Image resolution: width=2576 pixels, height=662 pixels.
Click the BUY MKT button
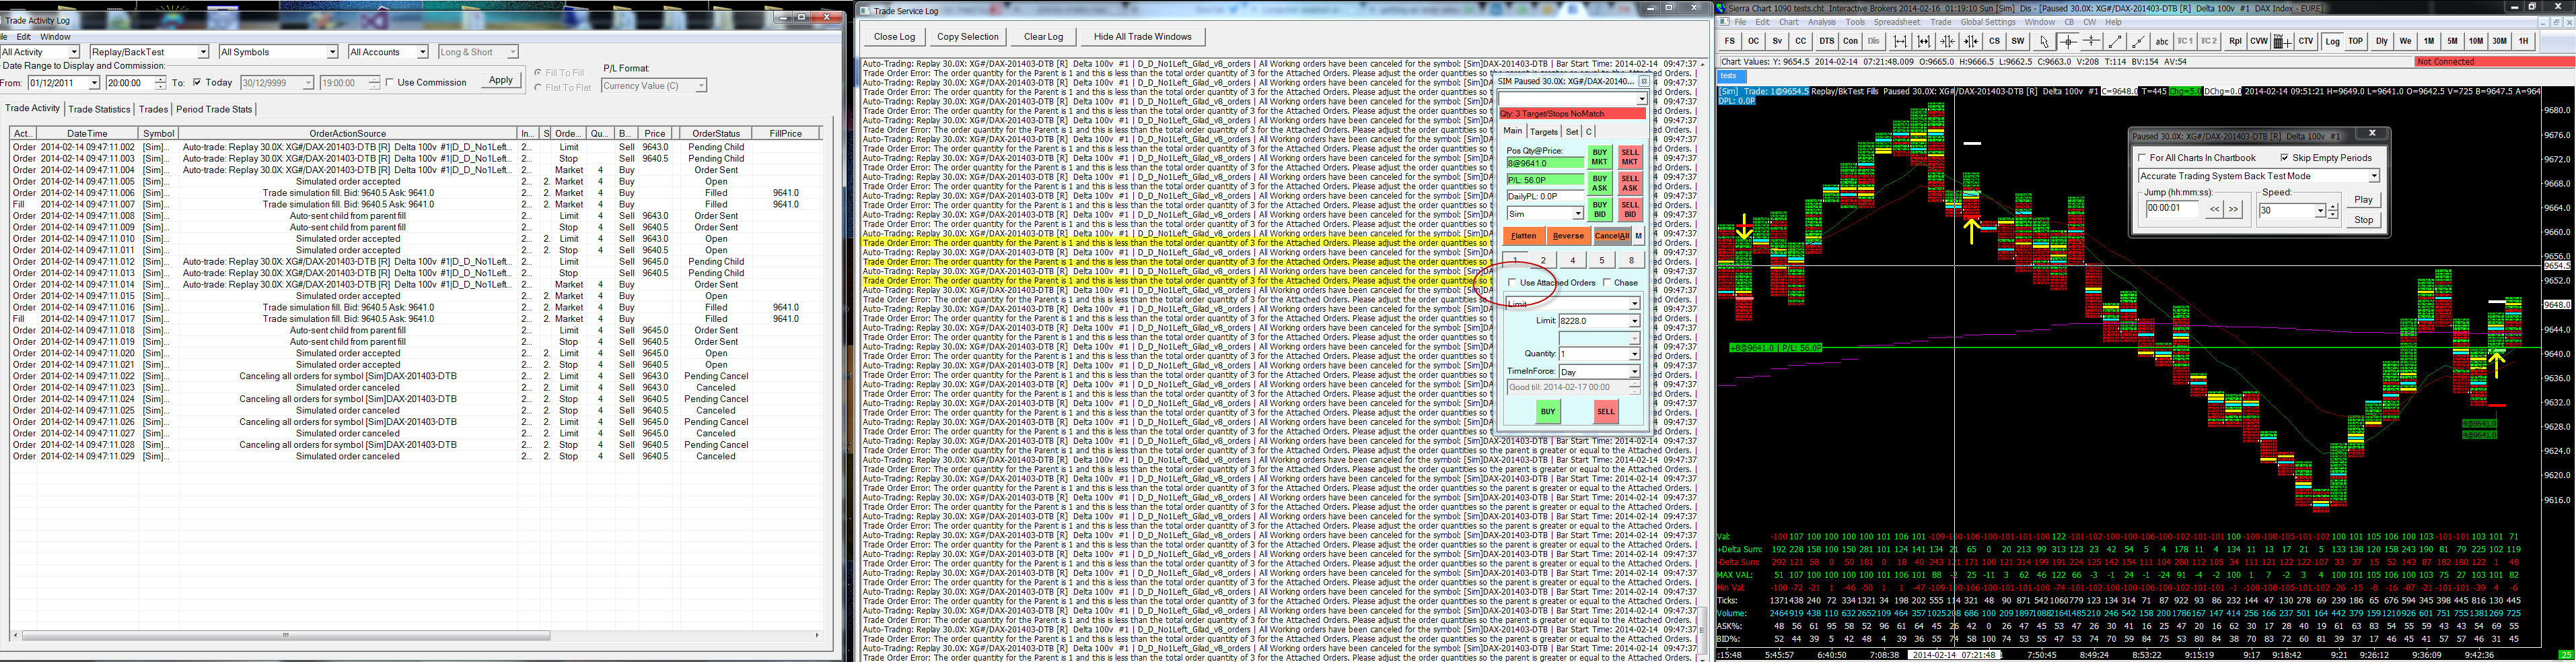pyautogui.click(x=1599, y=157)
